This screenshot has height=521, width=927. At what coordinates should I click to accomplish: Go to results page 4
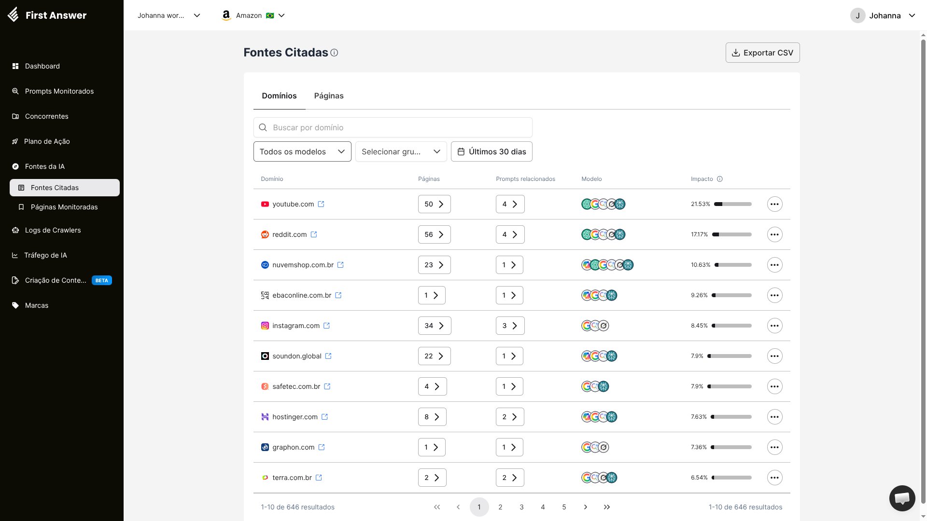click(543, 507)
